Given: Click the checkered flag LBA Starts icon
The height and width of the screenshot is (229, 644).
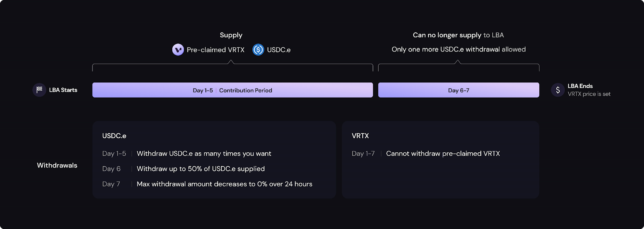Looking at the screenshot, I should [39, 90].
